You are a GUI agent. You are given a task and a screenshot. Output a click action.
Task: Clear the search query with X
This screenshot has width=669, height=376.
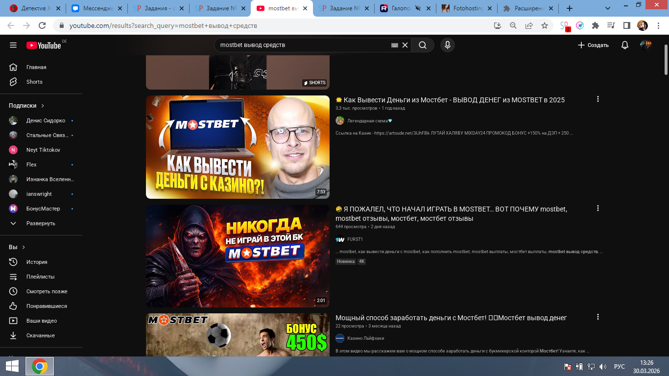(405, 45)
